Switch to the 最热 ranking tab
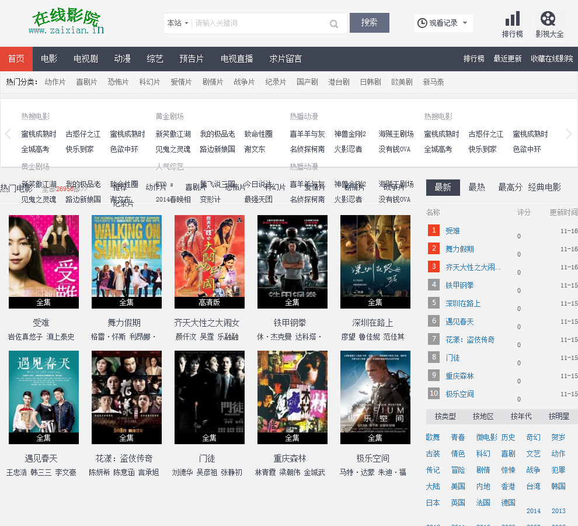This screenshot has width=578, height=526. tap(476, 188)
